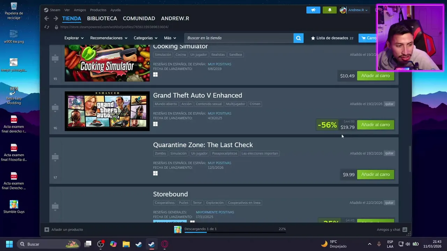Click the Windows platform icon under Cooking Simulator

[x=155, y=75]
